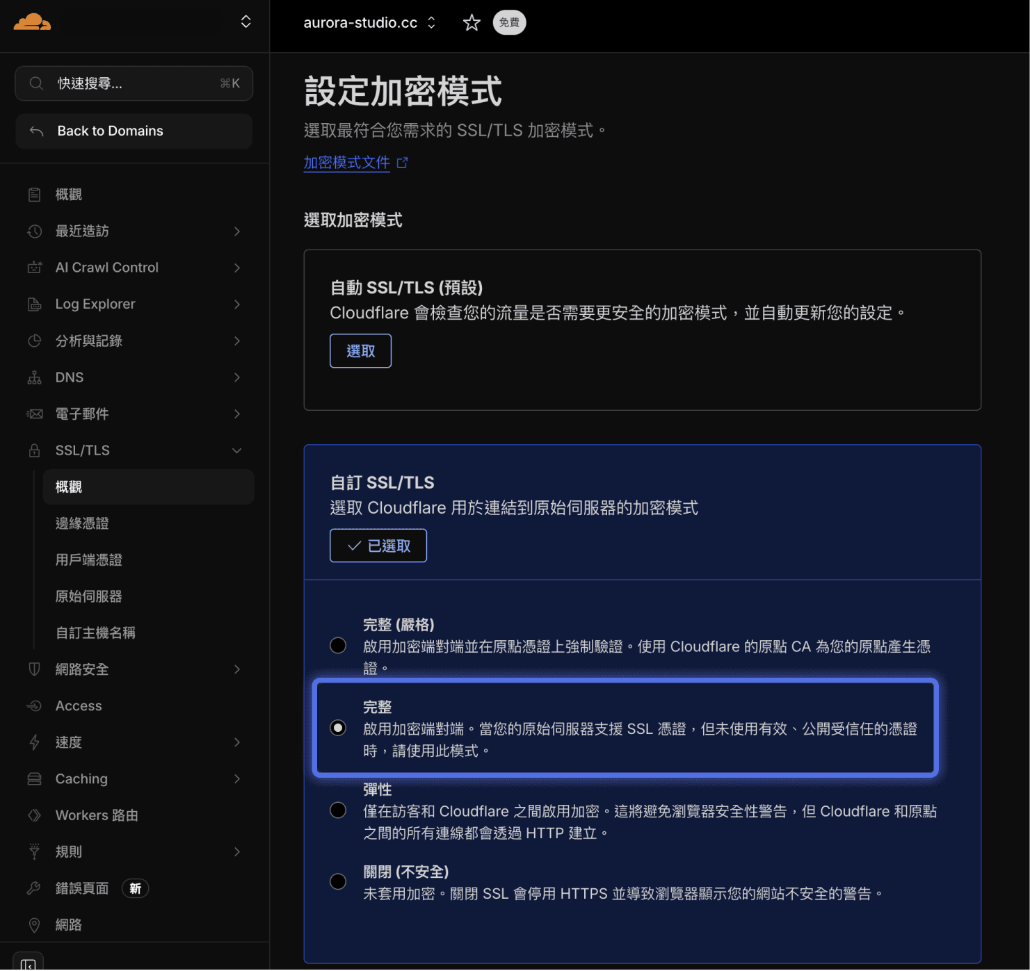Image resolution: width=1030 pixels, height=971 pixels.
Task: Select the 關閉 (不安全) radio option
Action: 338,881
